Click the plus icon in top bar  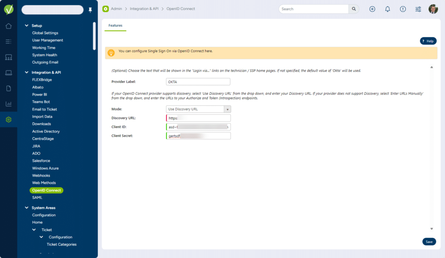point(372,9)
